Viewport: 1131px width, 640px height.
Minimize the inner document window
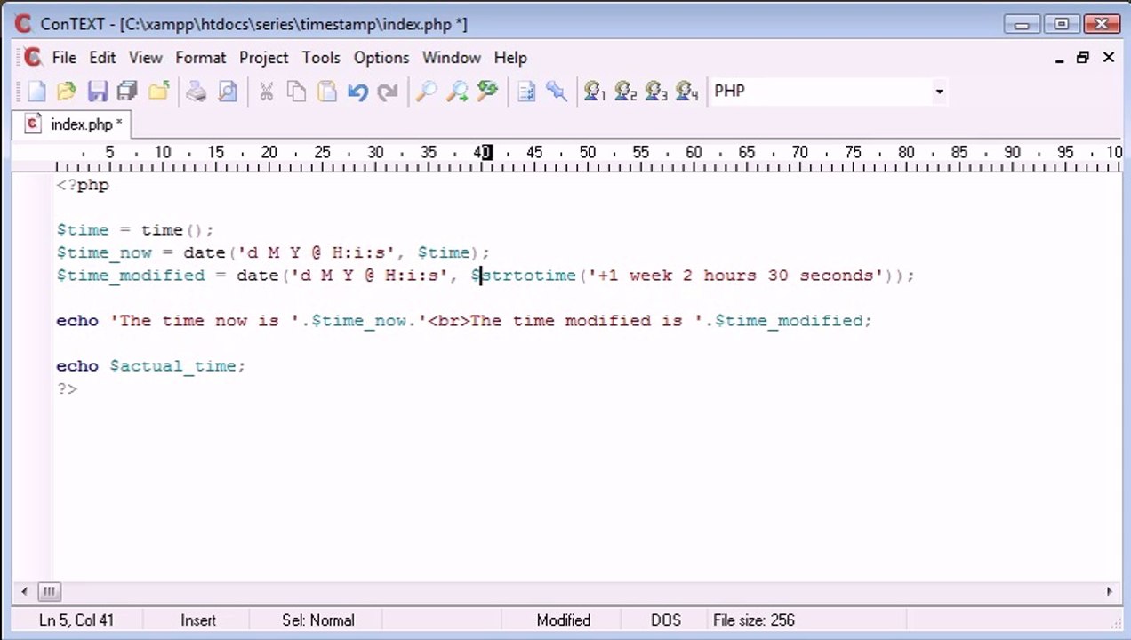click(x=1060, y=58)
